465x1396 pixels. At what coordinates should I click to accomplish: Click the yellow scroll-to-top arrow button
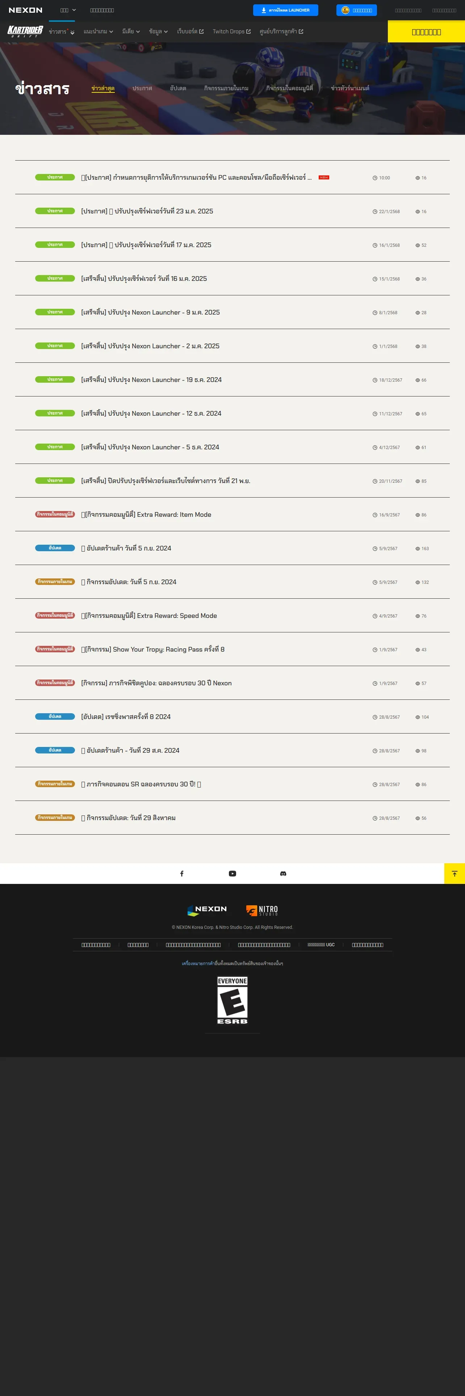(x=455, y=873)
